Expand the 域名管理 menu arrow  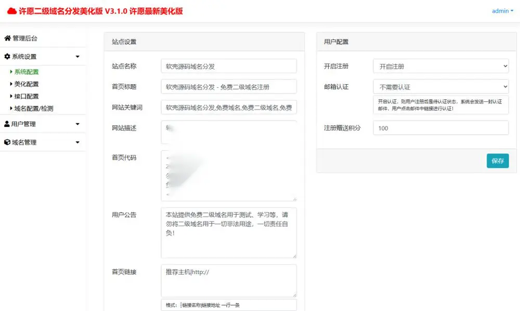tap(77, 142)
